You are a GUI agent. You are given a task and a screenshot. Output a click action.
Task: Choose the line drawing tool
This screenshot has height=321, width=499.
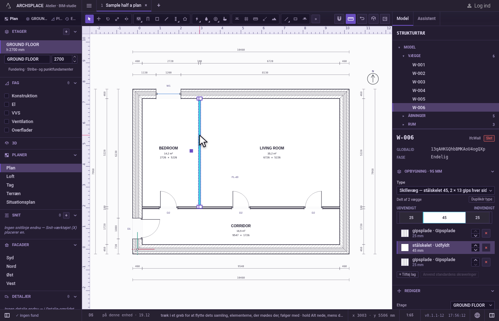pos(286,19)
